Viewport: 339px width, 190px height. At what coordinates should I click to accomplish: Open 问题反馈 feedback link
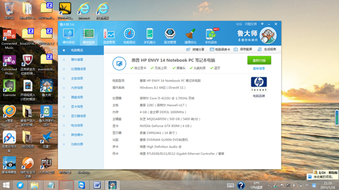pos(251,24)
